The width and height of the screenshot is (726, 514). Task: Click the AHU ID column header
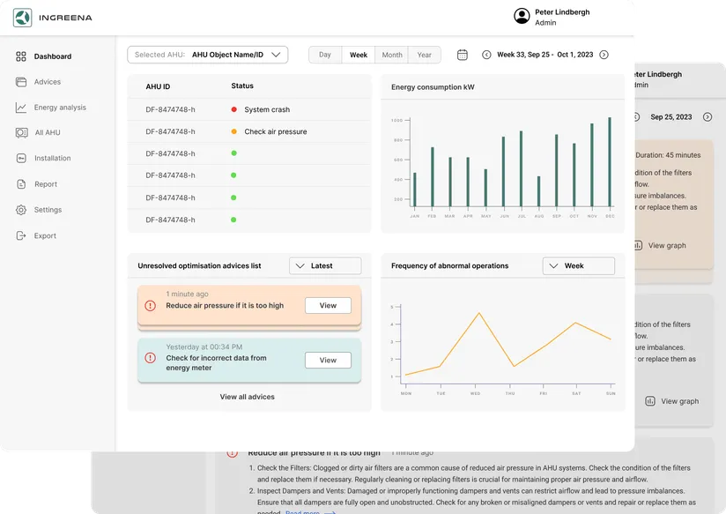[158, 86]
